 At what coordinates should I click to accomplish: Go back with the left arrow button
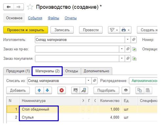(9, 7)
